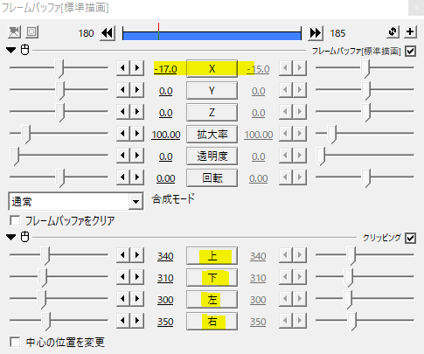
Task: Uncheck the フレームバッファ[標準描画] checkbox
Action: point(410,52)
